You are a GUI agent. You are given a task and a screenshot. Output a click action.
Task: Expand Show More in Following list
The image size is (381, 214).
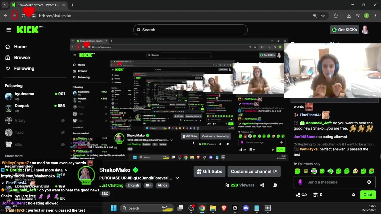pyautogui.click(x=14, y=156)
